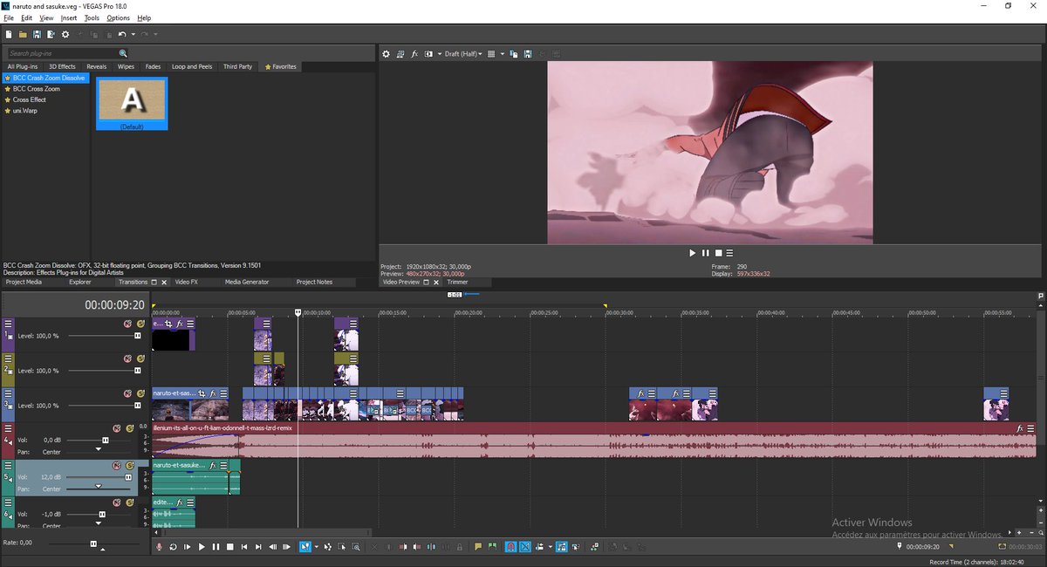
Task: Mute audio track 4
Action: tap(116, 428)
